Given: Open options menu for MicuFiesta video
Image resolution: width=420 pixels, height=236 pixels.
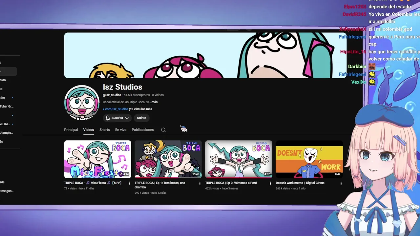Looking at the screenshot, I should click(x=129, y=184).
